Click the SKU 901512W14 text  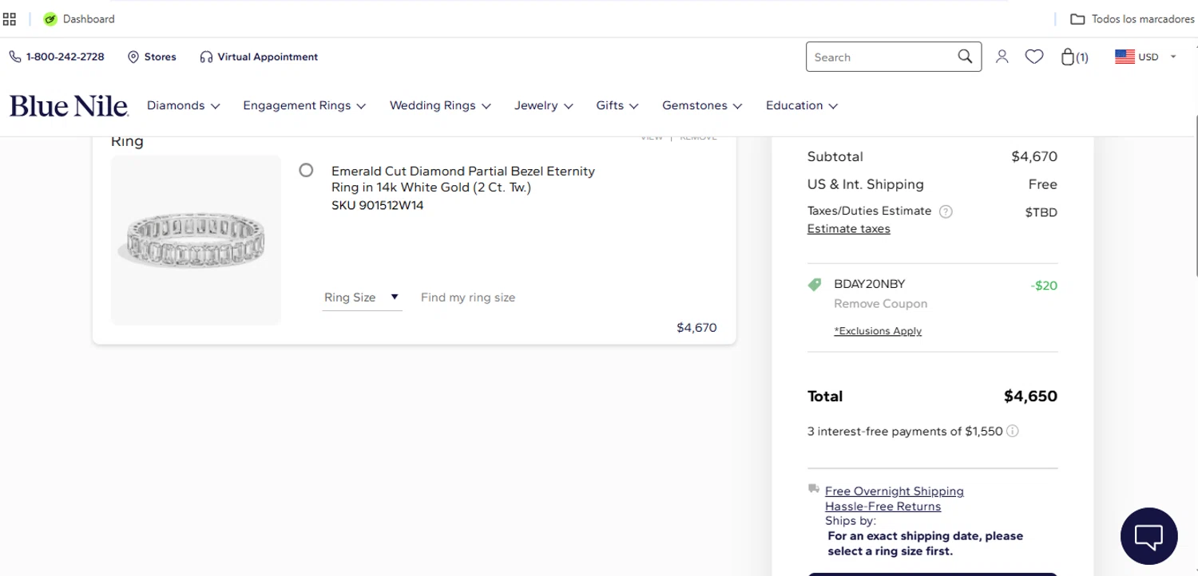[377, 205]
